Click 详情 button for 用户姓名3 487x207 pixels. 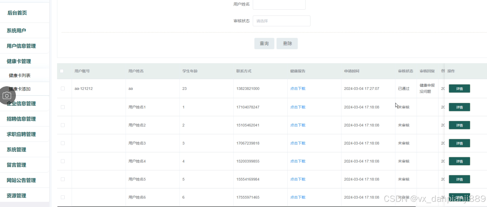click(x=459, y=143)
